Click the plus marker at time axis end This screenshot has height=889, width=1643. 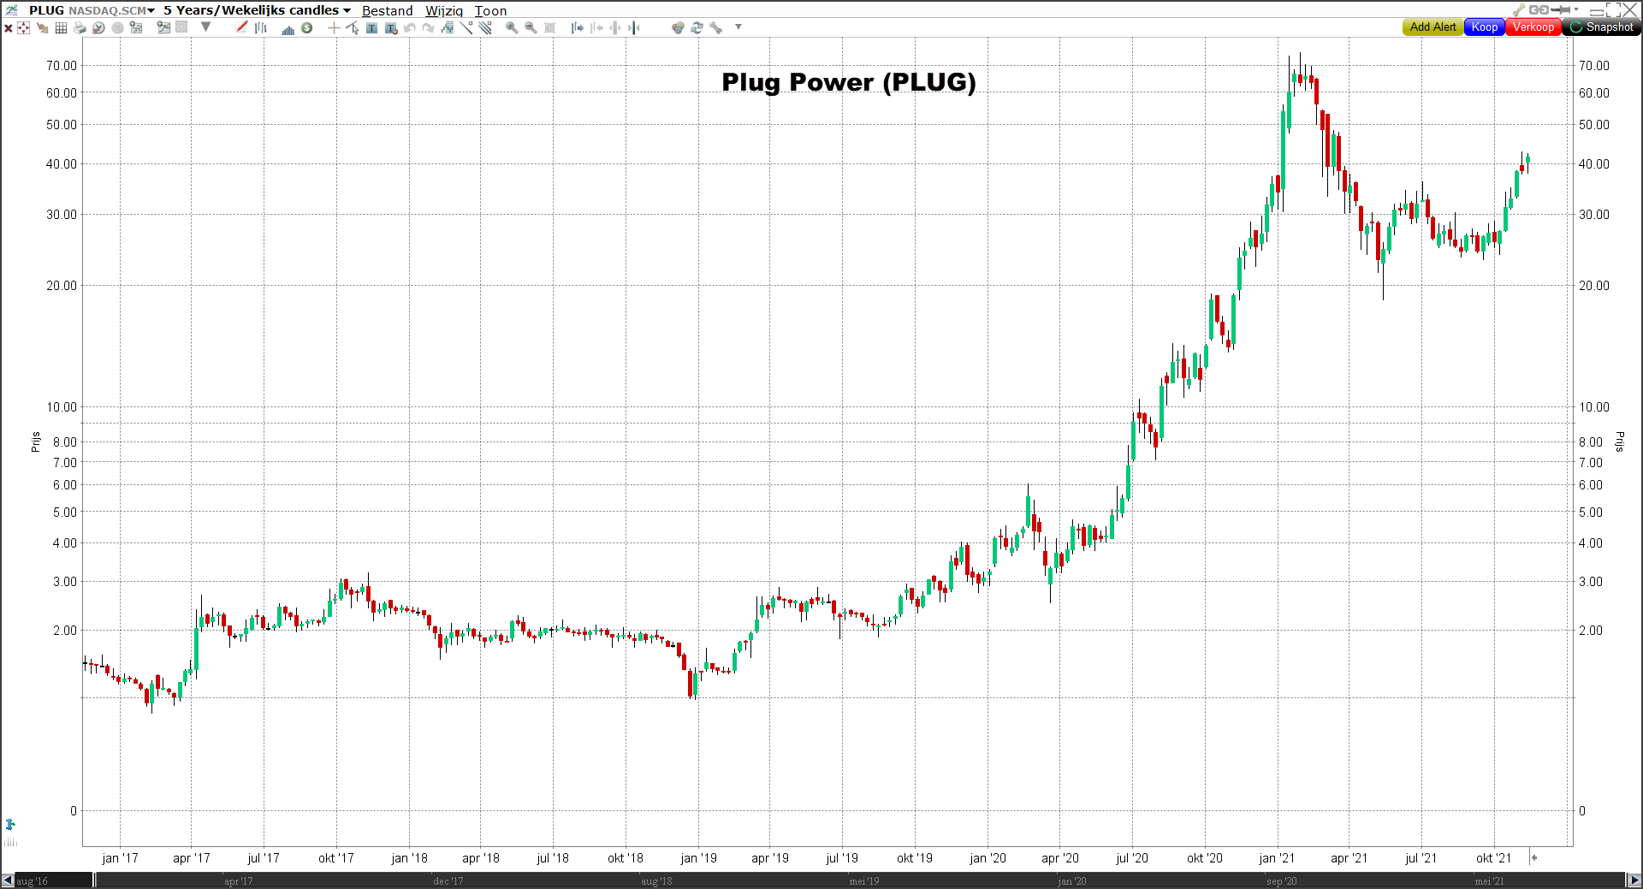tap(1534, 857)
